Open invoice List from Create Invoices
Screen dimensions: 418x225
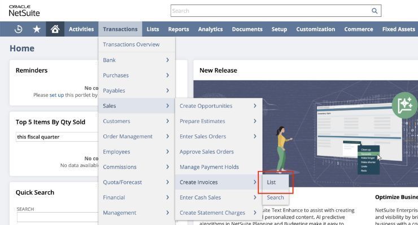(276, 182)
